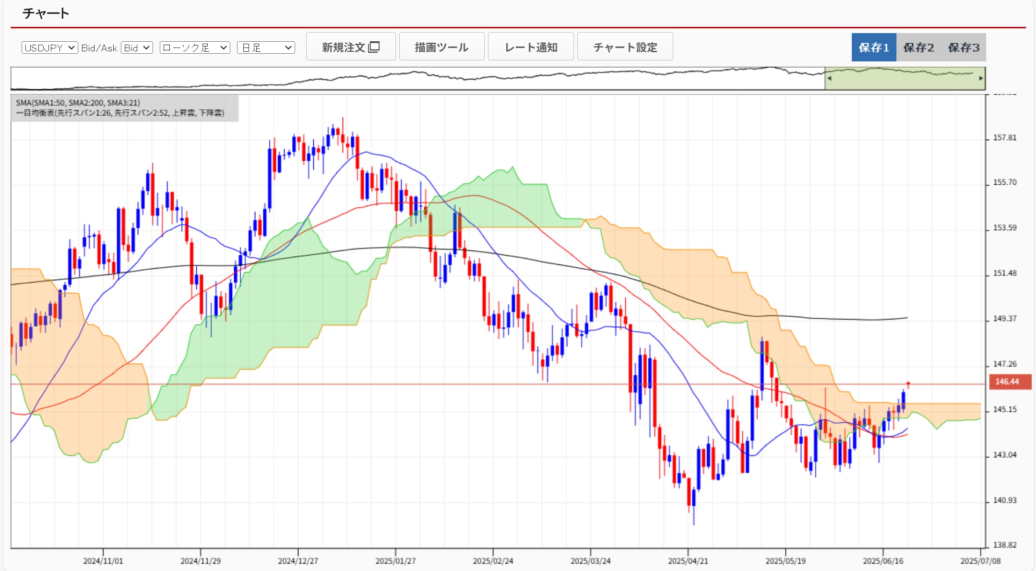
Task: Click the left arrow handle of the overview range
Action: click(x=829, y=78)
